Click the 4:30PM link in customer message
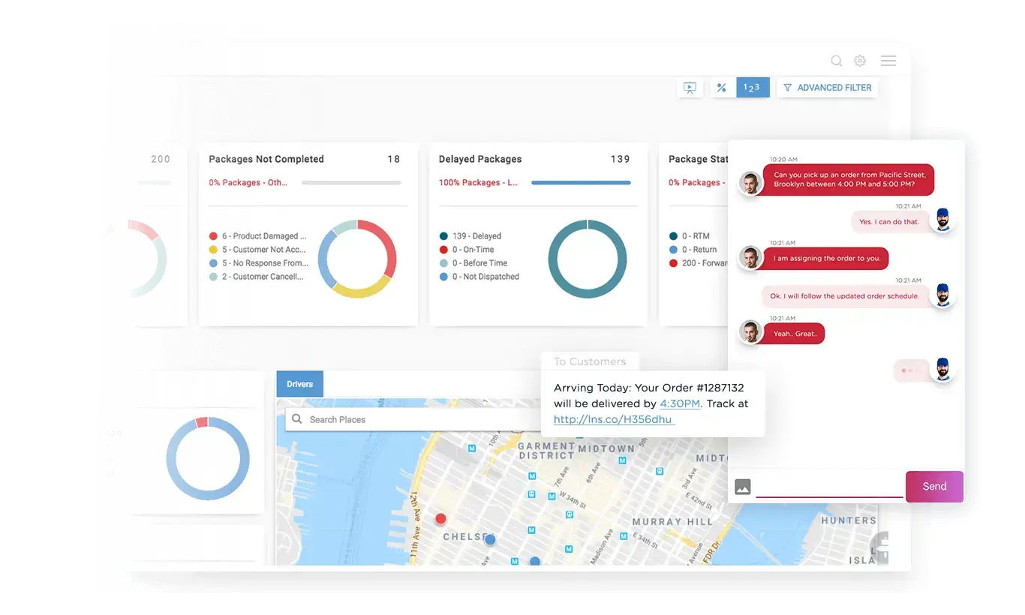 pyautogui.click(x=680, y=403)
